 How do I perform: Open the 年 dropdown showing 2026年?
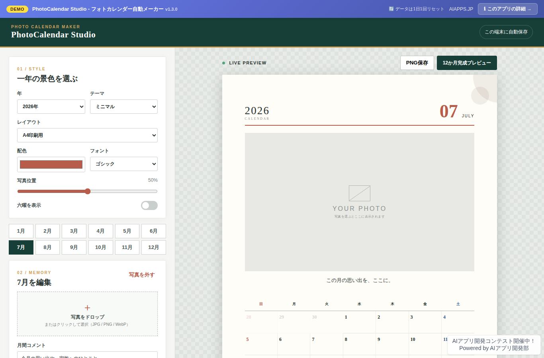point(51,107)
